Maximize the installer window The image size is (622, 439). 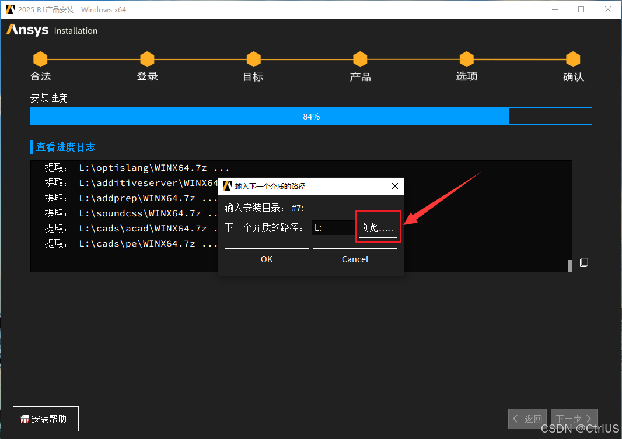coord(581,9)
